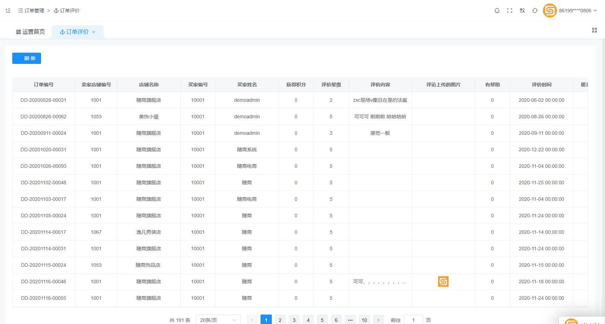The width and height of the screenshot is (605, 324).
Task: Open the tab grid options icon
Action: (594, 31)
